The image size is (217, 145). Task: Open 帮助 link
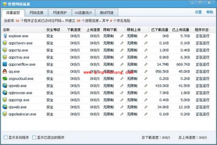click(x=210, y=12)
